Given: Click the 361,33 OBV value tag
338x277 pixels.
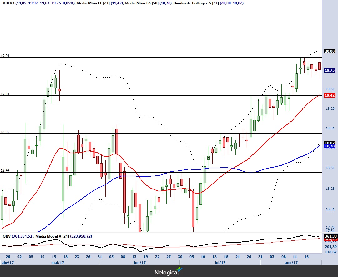Looking at the screenshot, I should pyautogui.click(x=330, y=236).
